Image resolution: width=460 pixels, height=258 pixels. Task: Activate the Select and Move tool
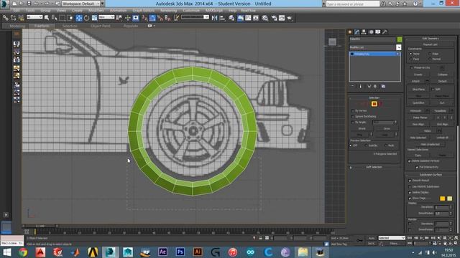coord(79,18)
